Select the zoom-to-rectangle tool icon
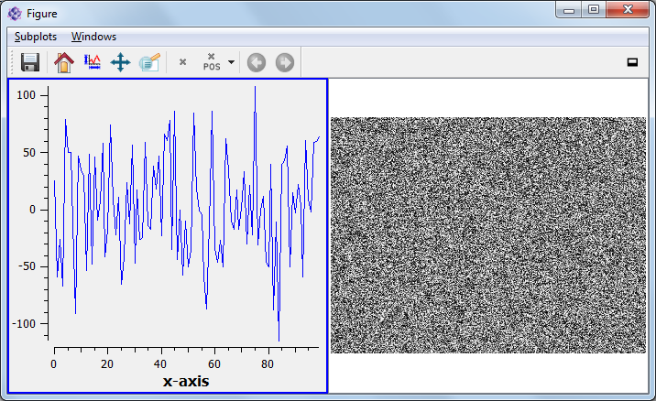The width and height of the screenshot is (656, 401). point(92,62)
